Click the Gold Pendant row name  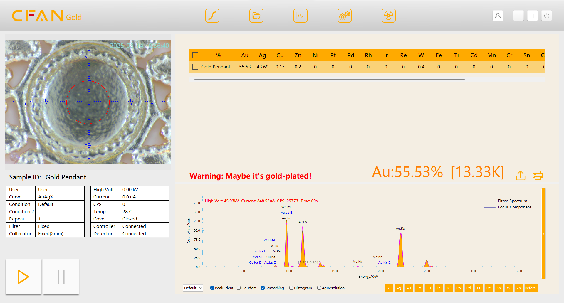(216, 67)
